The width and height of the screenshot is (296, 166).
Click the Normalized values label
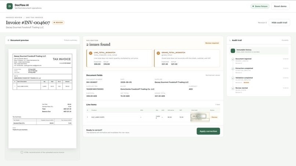click(x=213, y=75)
